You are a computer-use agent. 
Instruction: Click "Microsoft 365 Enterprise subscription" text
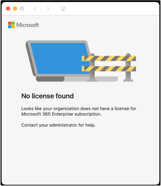[x=61, y=114]
